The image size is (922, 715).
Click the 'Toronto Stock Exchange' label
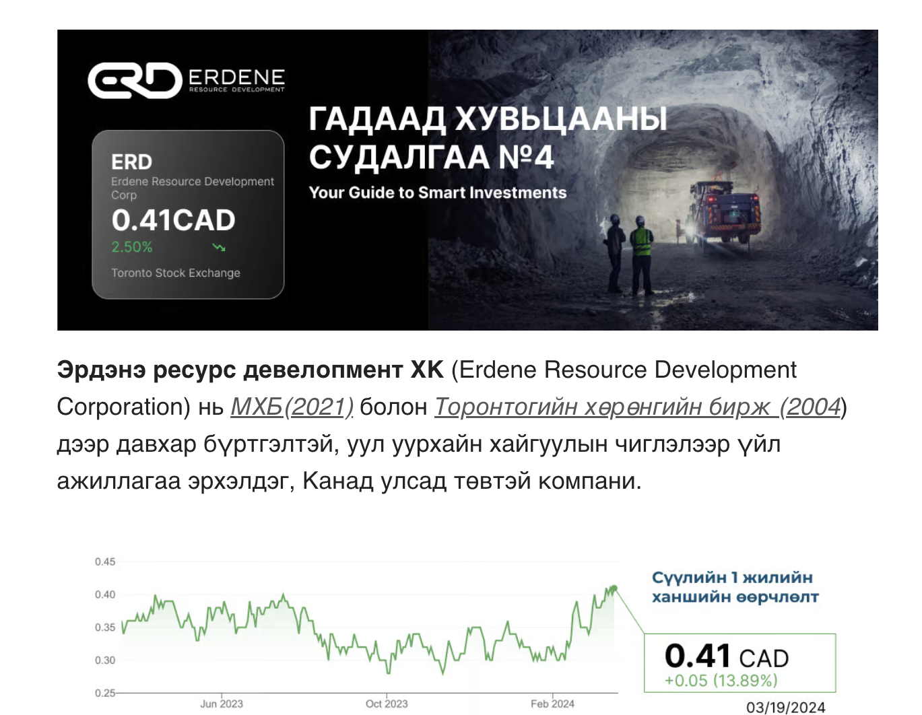pos(176,273)
